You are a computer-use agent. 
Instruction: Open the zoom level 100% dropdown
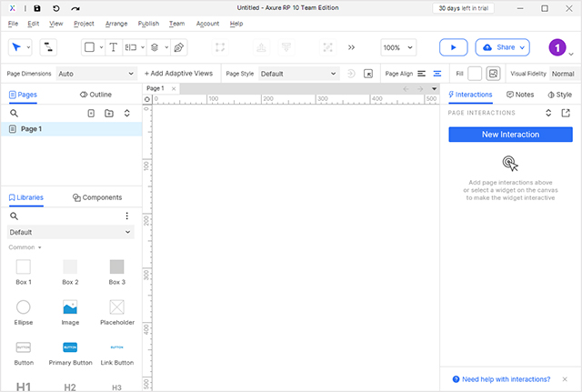click(x=398, y=47)
